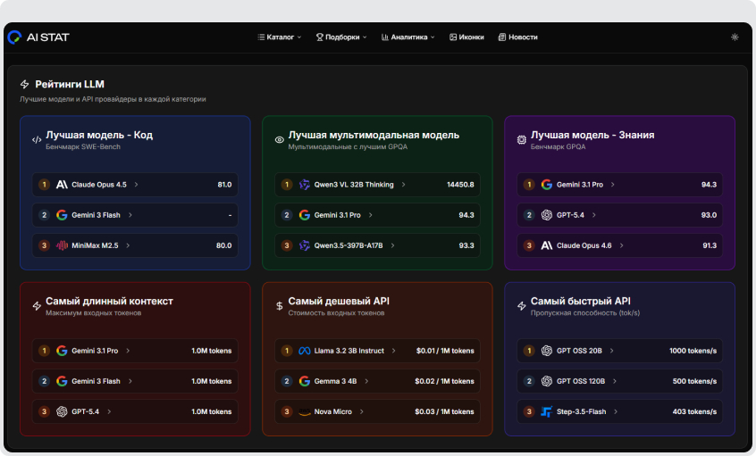Click the Qwen logo next to Qwen3 VL 32B Thinking

[304, 185]
